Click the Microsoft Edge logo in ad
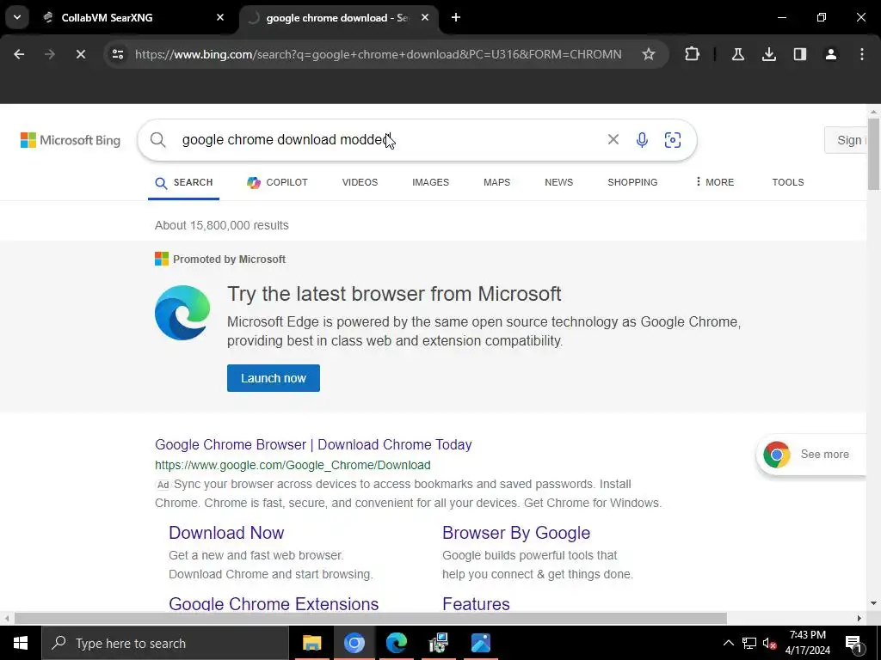The width and height of the screenshot is (881, 660). pyautogui.click(x=182, y=313)
